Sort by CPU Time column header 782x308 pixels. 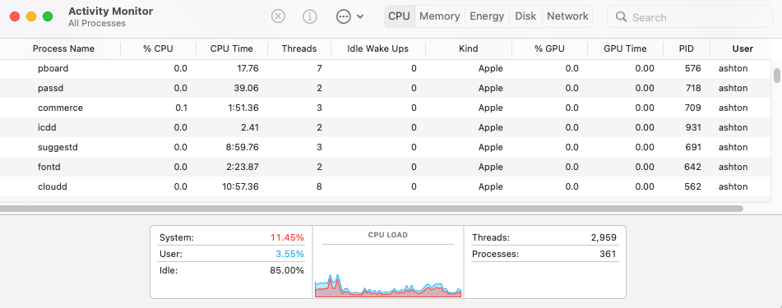(231, 48)
